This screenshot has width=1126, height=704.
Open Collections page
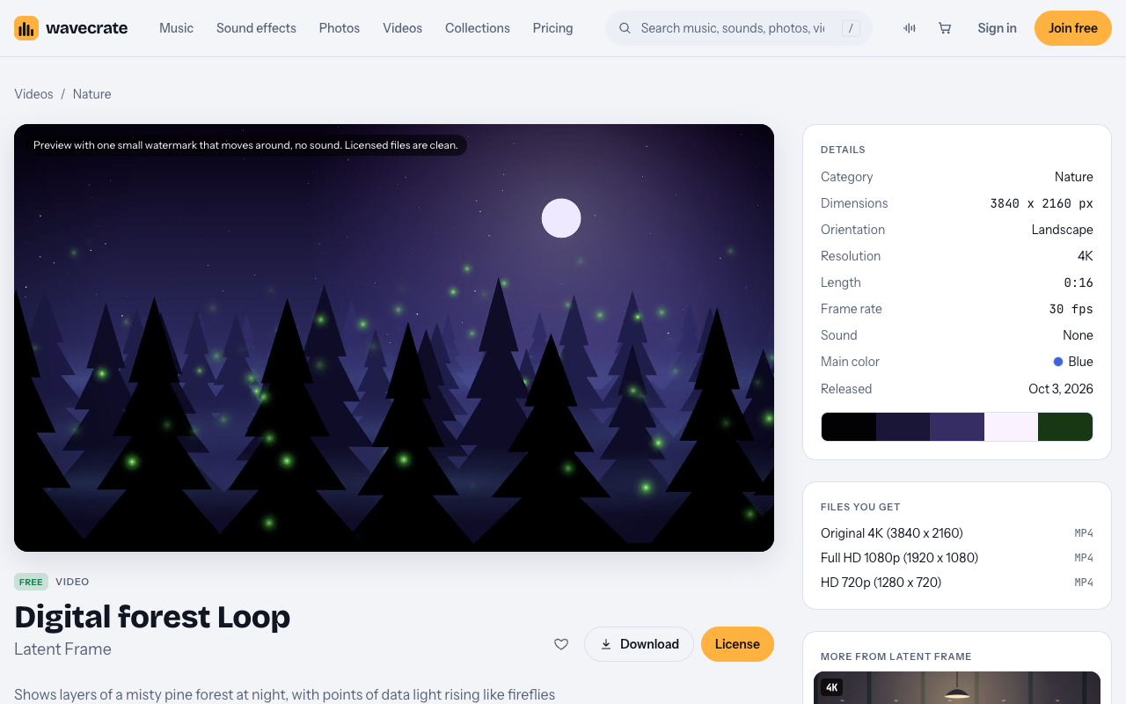478,28
